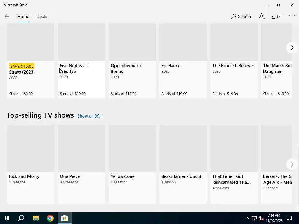The height and width of the screenshot is (224, 299).
Task: Open The Marsh King's Daughter card
Action: 277,61
